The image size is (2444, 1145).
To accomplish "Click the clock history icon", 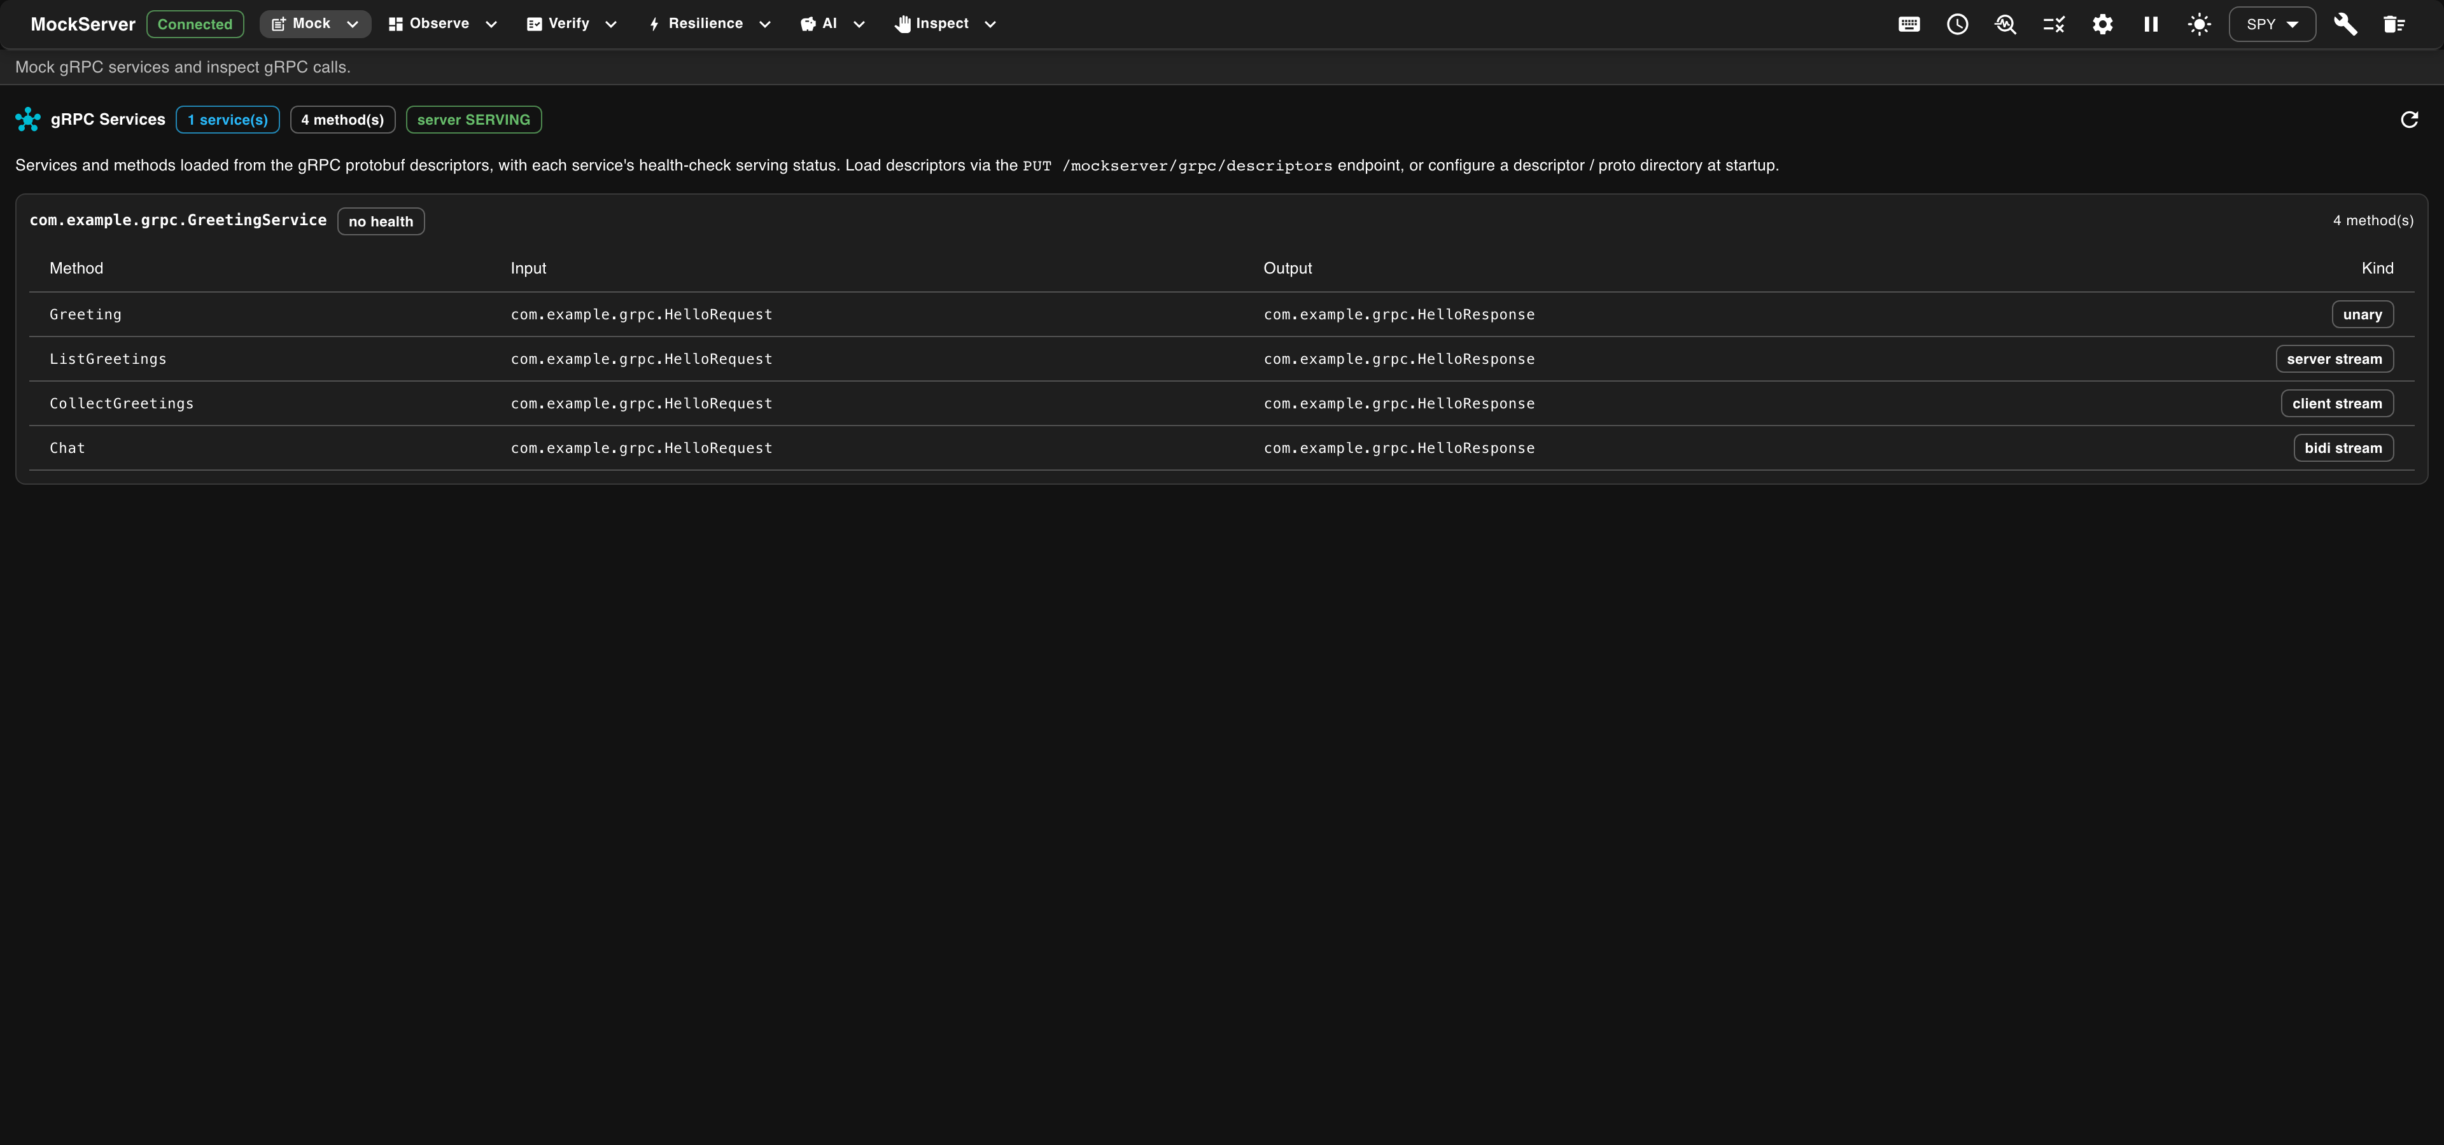I will (1957, 25).
